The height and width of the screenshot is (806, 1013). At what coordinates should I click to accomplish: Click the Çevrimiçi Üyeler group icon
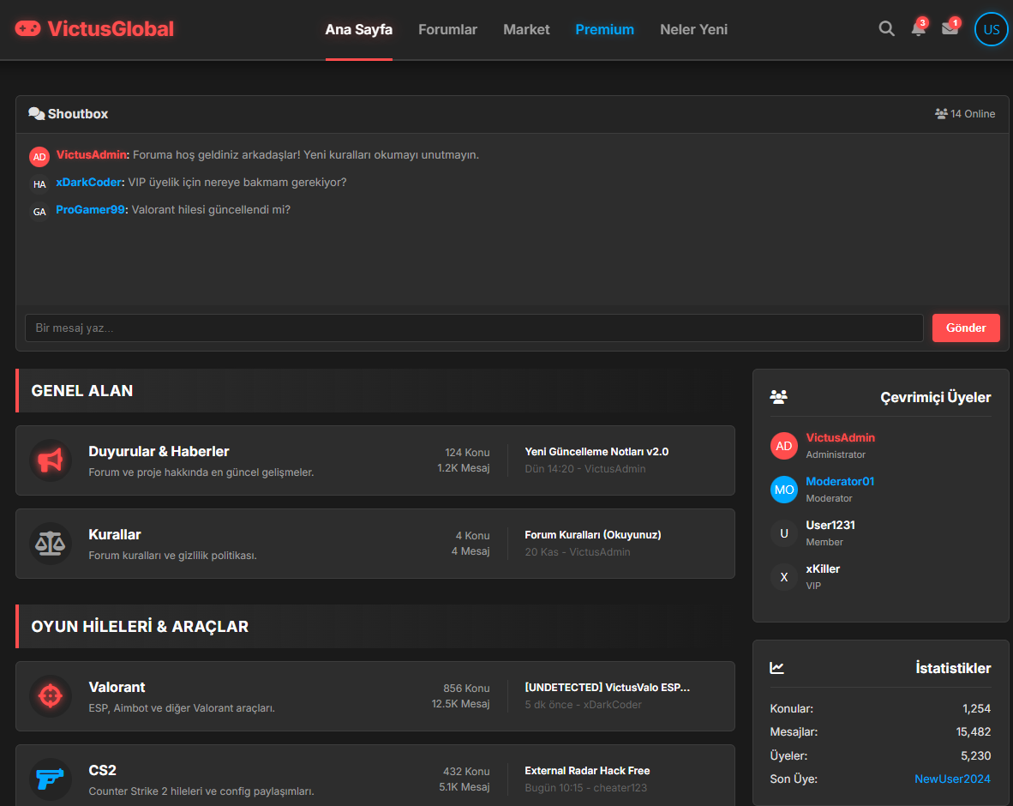coord(778,397)
